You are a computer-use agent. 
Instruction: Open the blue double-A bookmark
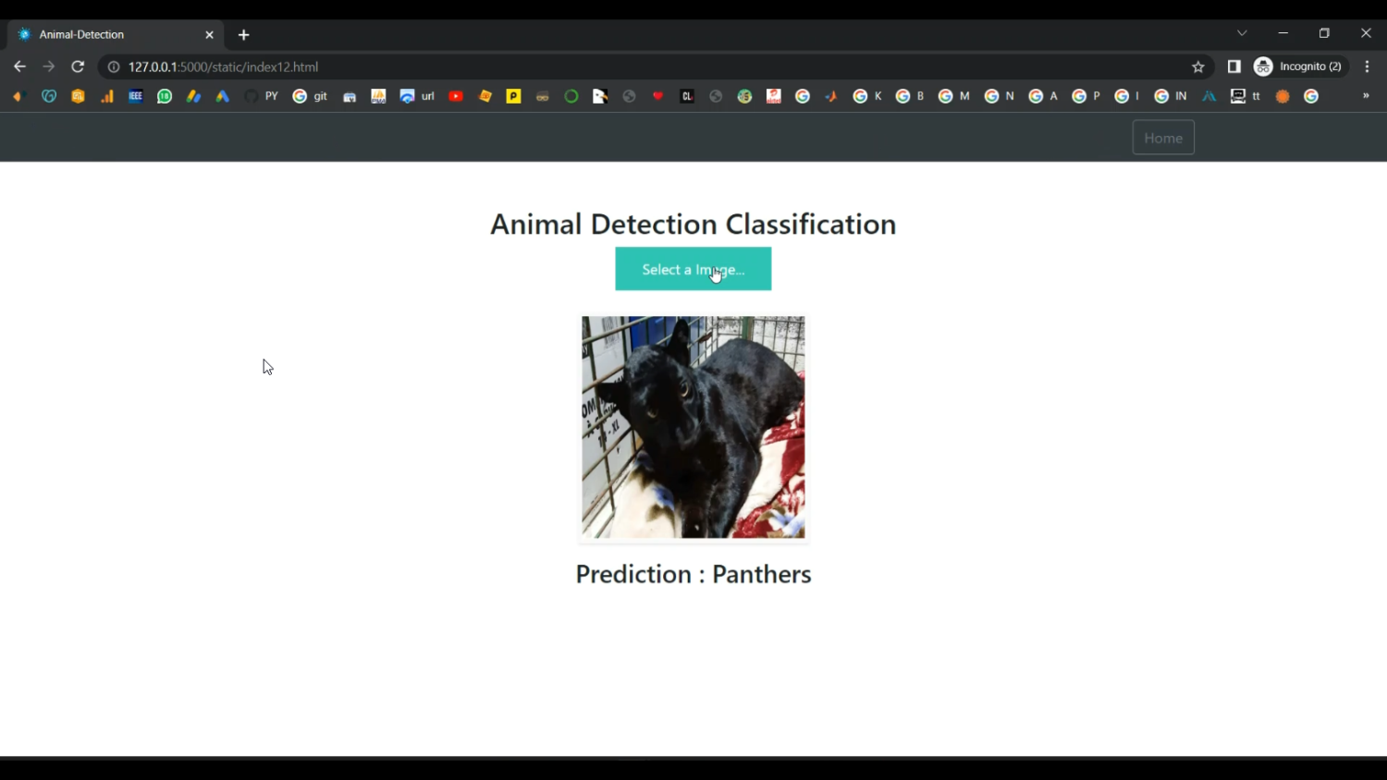[x=1209, y=96]
